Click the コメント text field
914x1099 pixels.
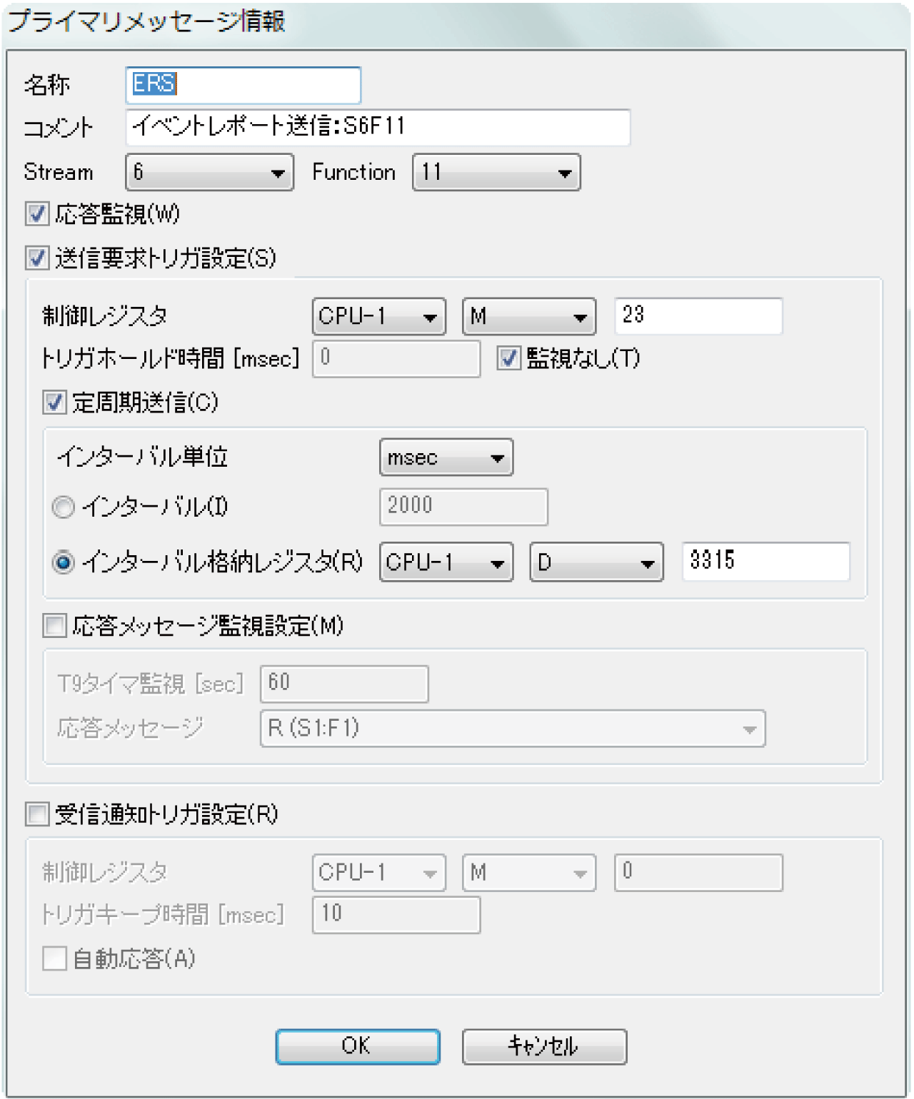click(x=378, y=127)
